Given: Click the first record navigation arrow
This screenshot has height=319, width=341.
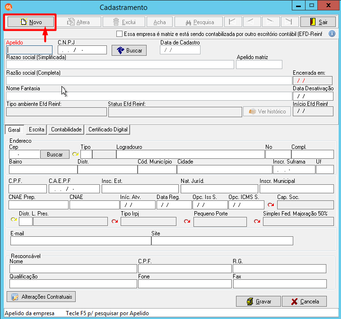Looking at the screenshot, I should click(x=233, y=22).
